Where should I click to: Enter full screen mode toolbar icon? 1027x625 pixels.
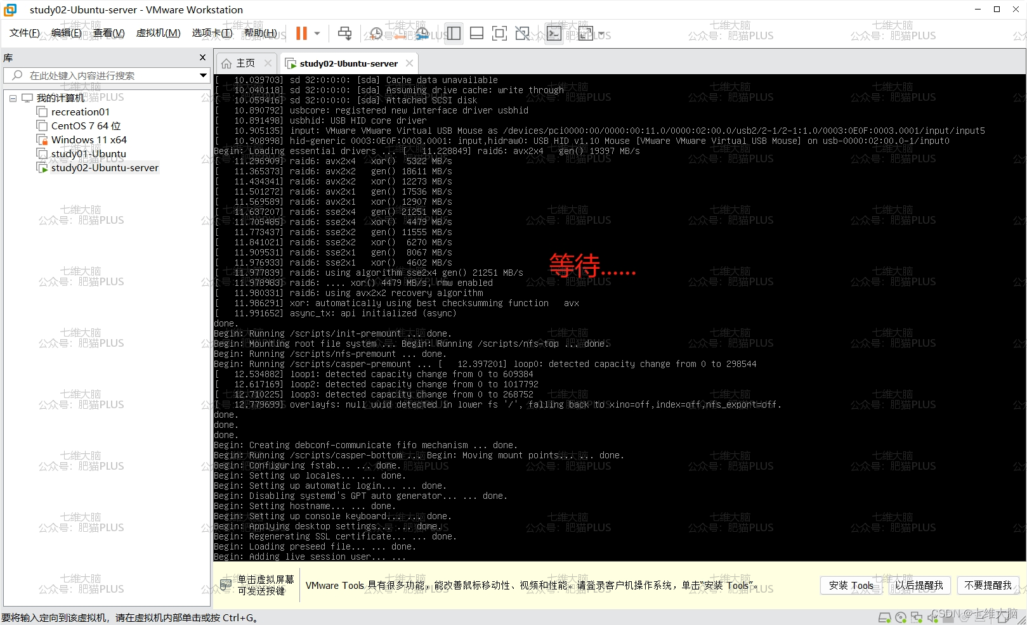(x=500, y=34)
